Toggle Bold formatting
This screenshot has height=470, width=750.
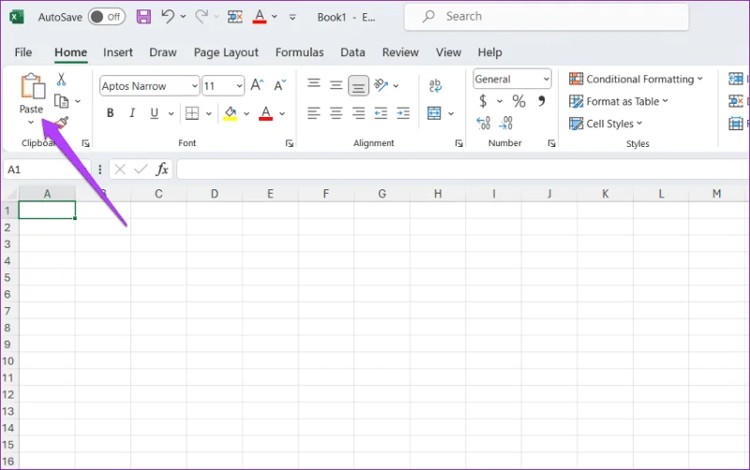coord(110,113)
